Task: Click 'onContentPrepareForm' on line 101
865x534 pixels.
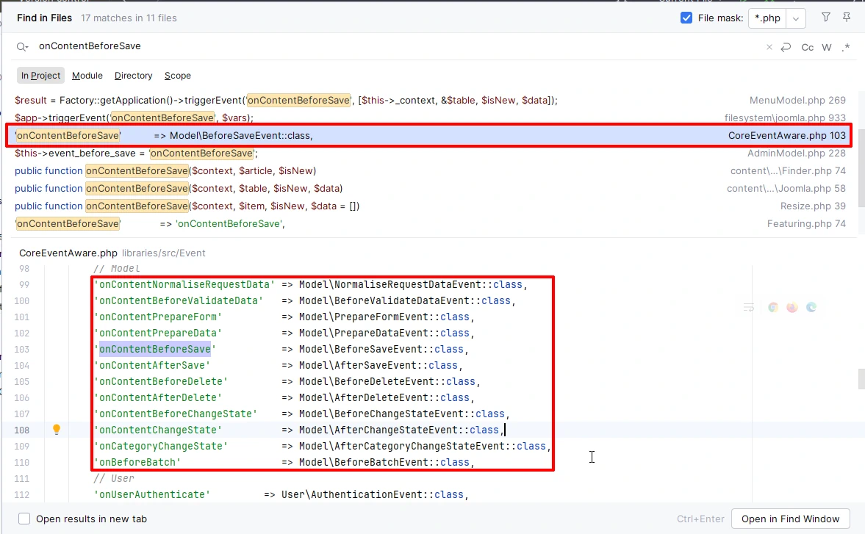Action: (x=157, y=317)
